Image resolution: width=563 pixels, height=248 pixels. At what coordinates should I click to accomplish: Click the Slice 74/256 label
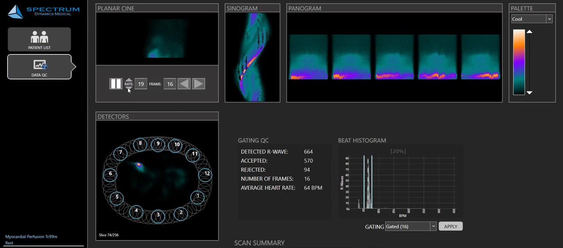109,235
